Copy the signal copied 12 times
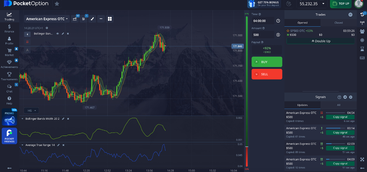The height and width of the screenshot is (172, 367). [x=340, y=163]
